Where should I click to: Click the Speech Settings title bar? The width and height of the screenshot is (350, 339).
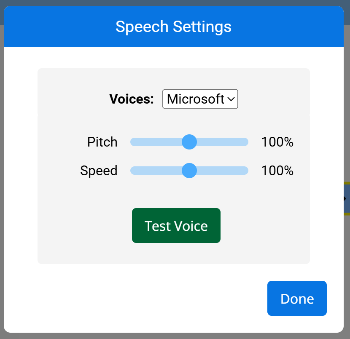[x=173, y=27]
